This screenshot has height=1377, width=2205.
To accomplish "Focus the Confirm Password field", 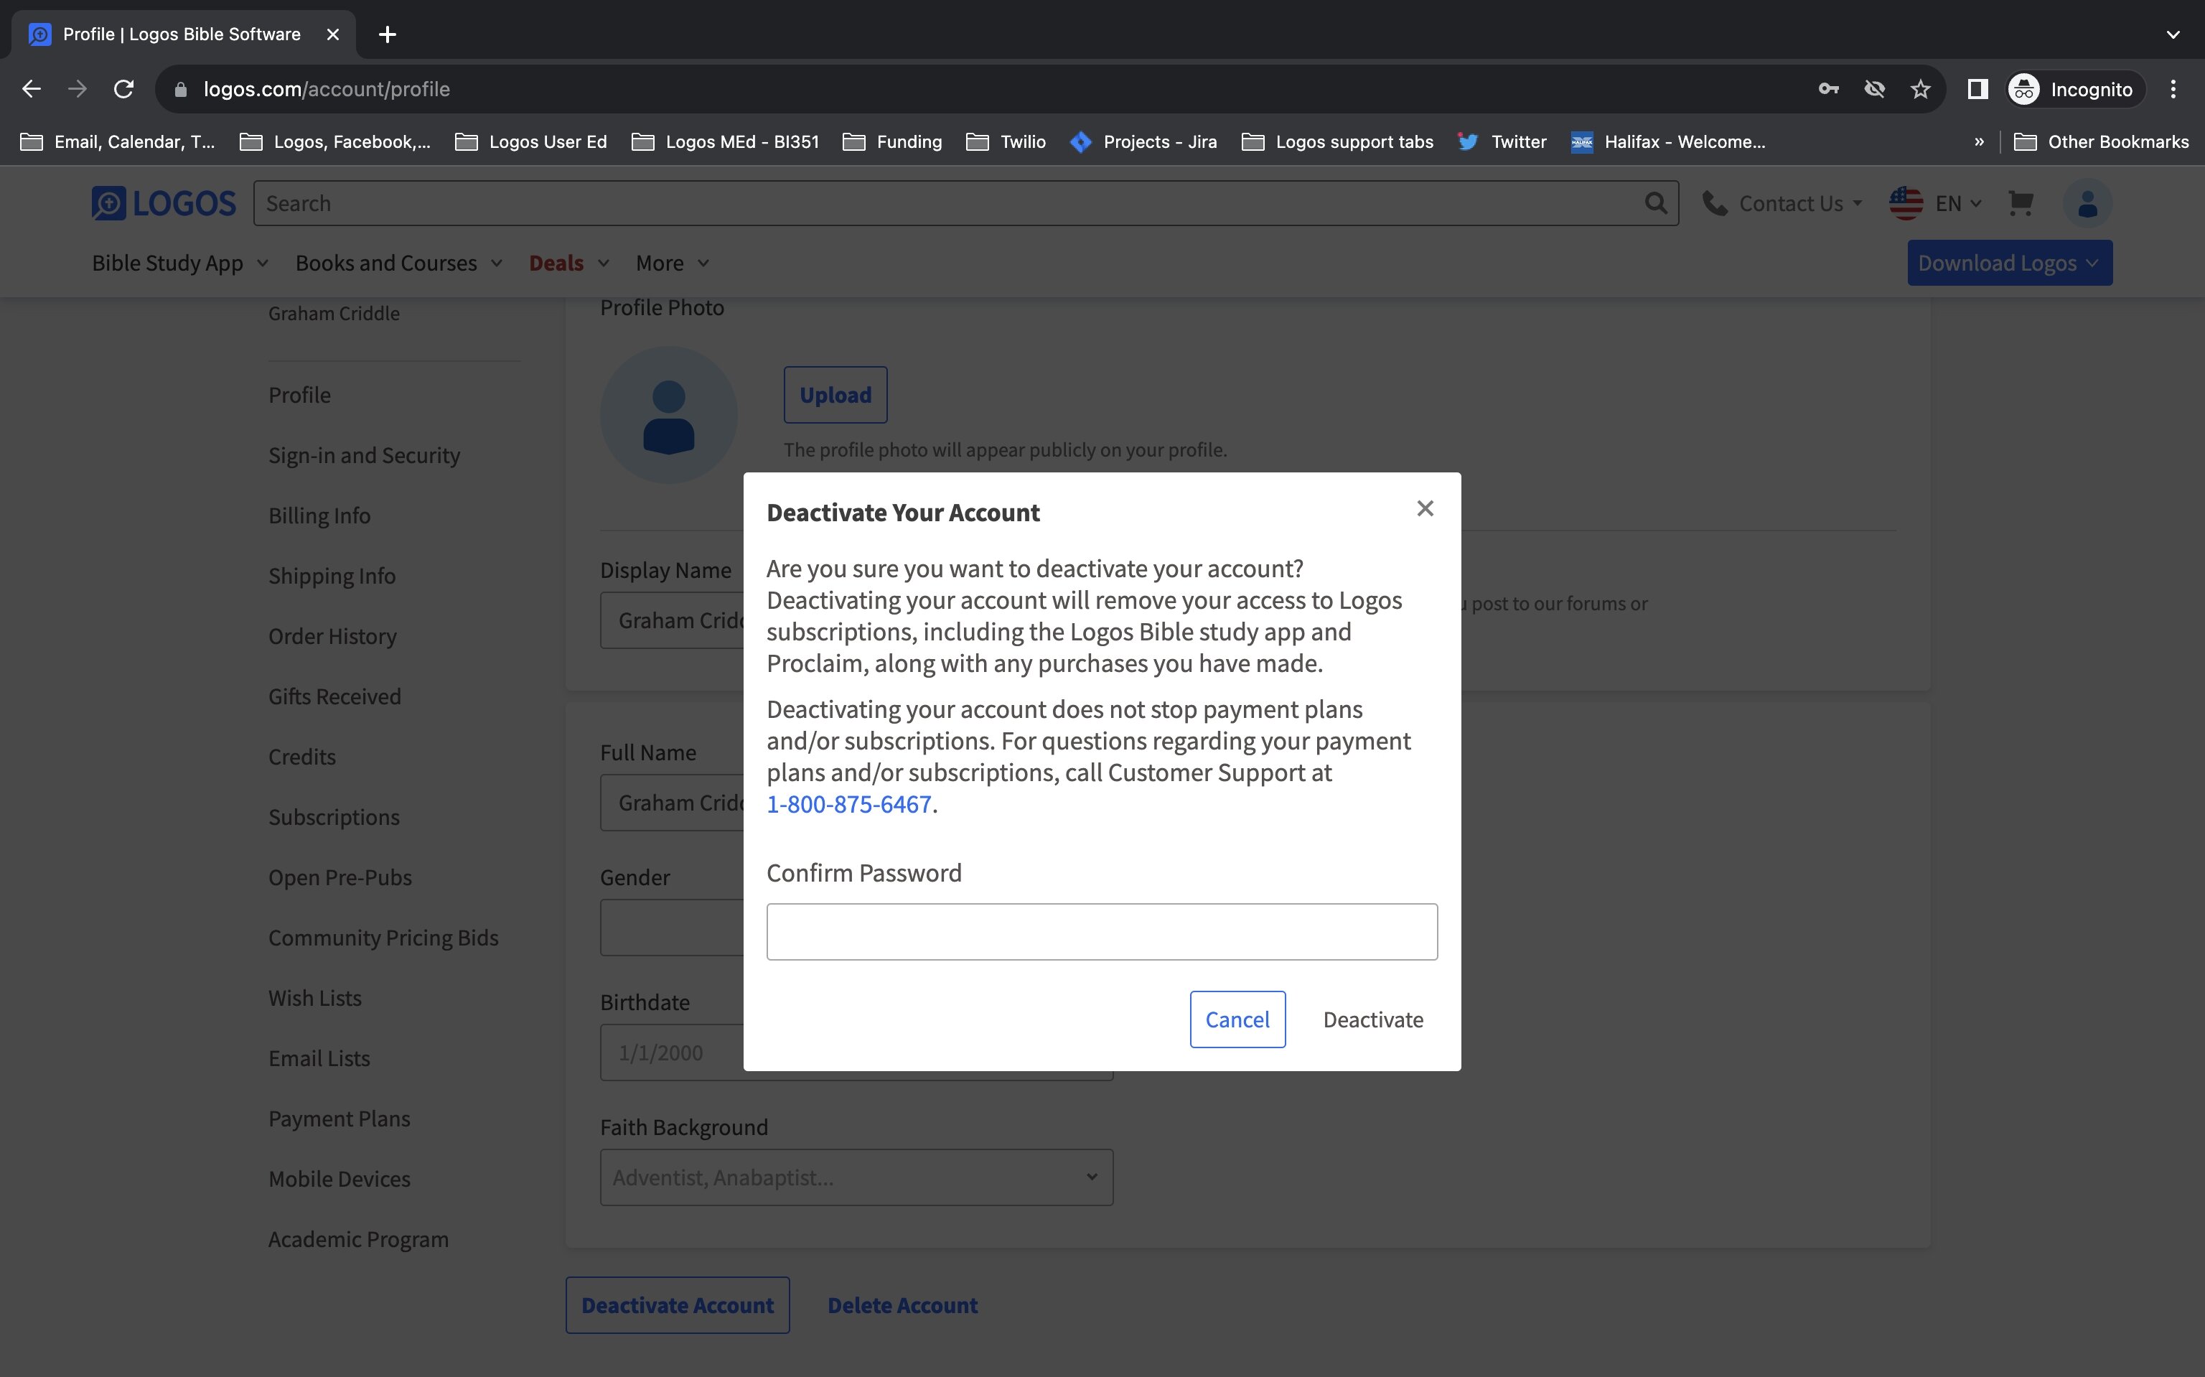I will pos(1102,932).
